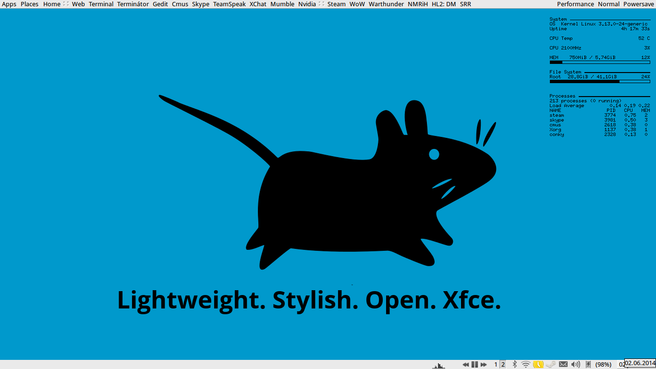The height and width of the screenshot is (369, 656).
Task: Click the audio visualizer graph in panel
Action: 438,366
